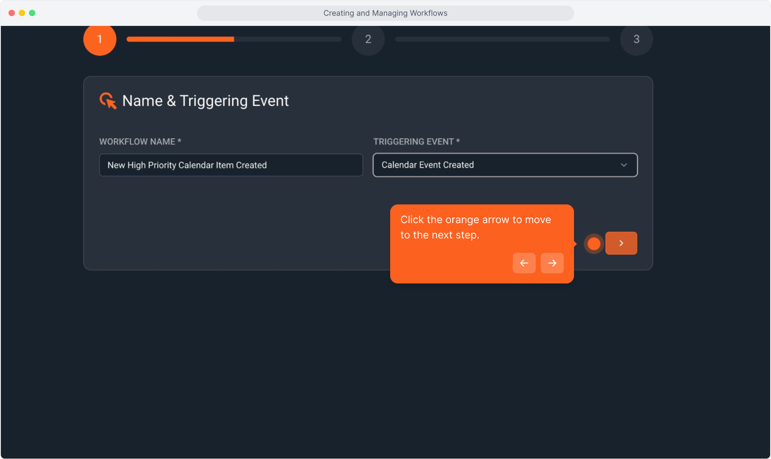Screen dimensions: 771x459
Task: Maximize the window with the green button
Action: pyautogui.click(x=32, y=13)
